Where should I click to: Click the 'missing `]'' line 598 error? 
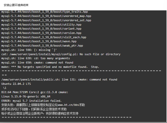coord(29,50)
